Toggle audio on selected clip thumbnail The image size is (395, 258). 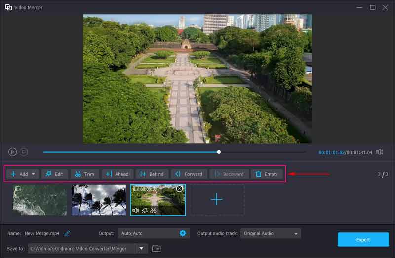135,211
